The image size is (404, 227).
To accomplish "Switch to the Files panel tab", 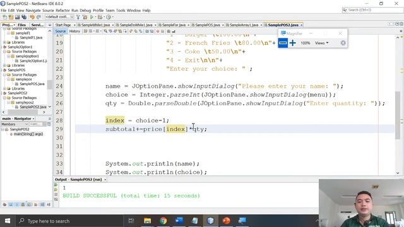I will (21, 25).
